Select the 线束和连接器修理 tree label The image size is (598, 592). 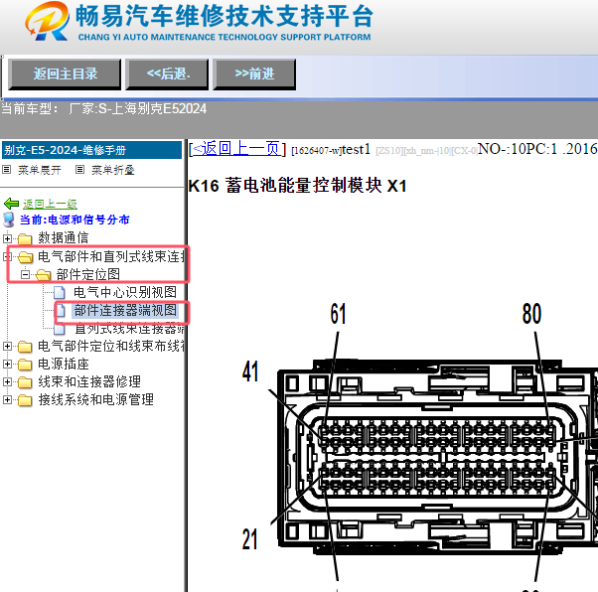click(x=89, y=381)
